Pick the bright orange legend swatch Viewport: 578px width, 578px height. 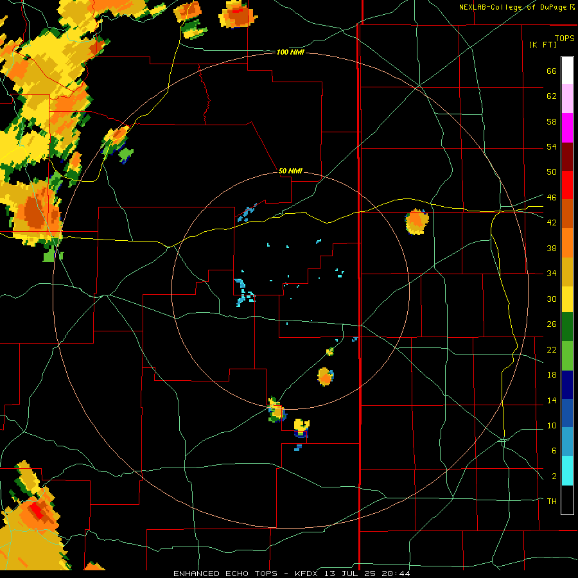tap(567, 242)
